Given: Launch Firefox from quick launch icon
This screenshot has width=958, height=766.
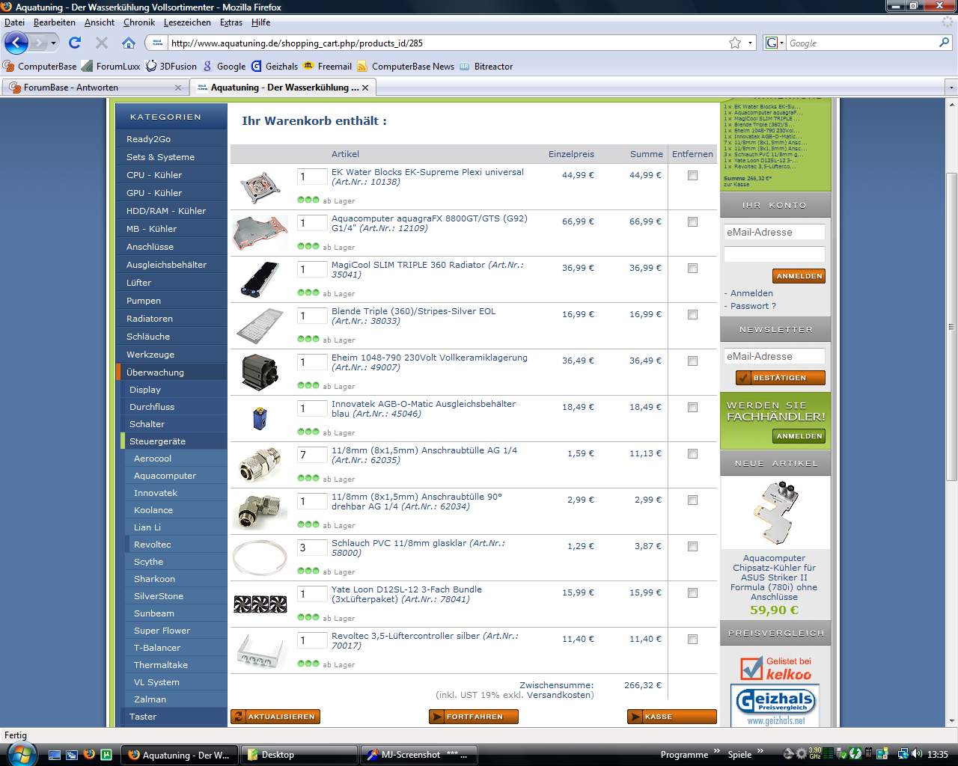Looking at the screenshot, I should 89,754.
